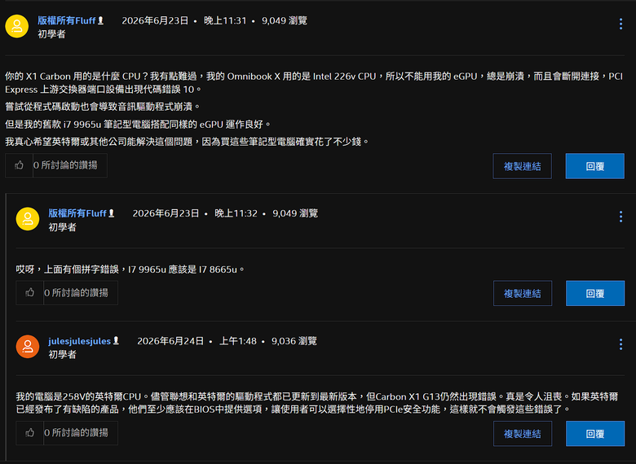Click the rank badge beside julesjulesjules
The height and width of the screenshot is (464, 636).
(116, 341)
